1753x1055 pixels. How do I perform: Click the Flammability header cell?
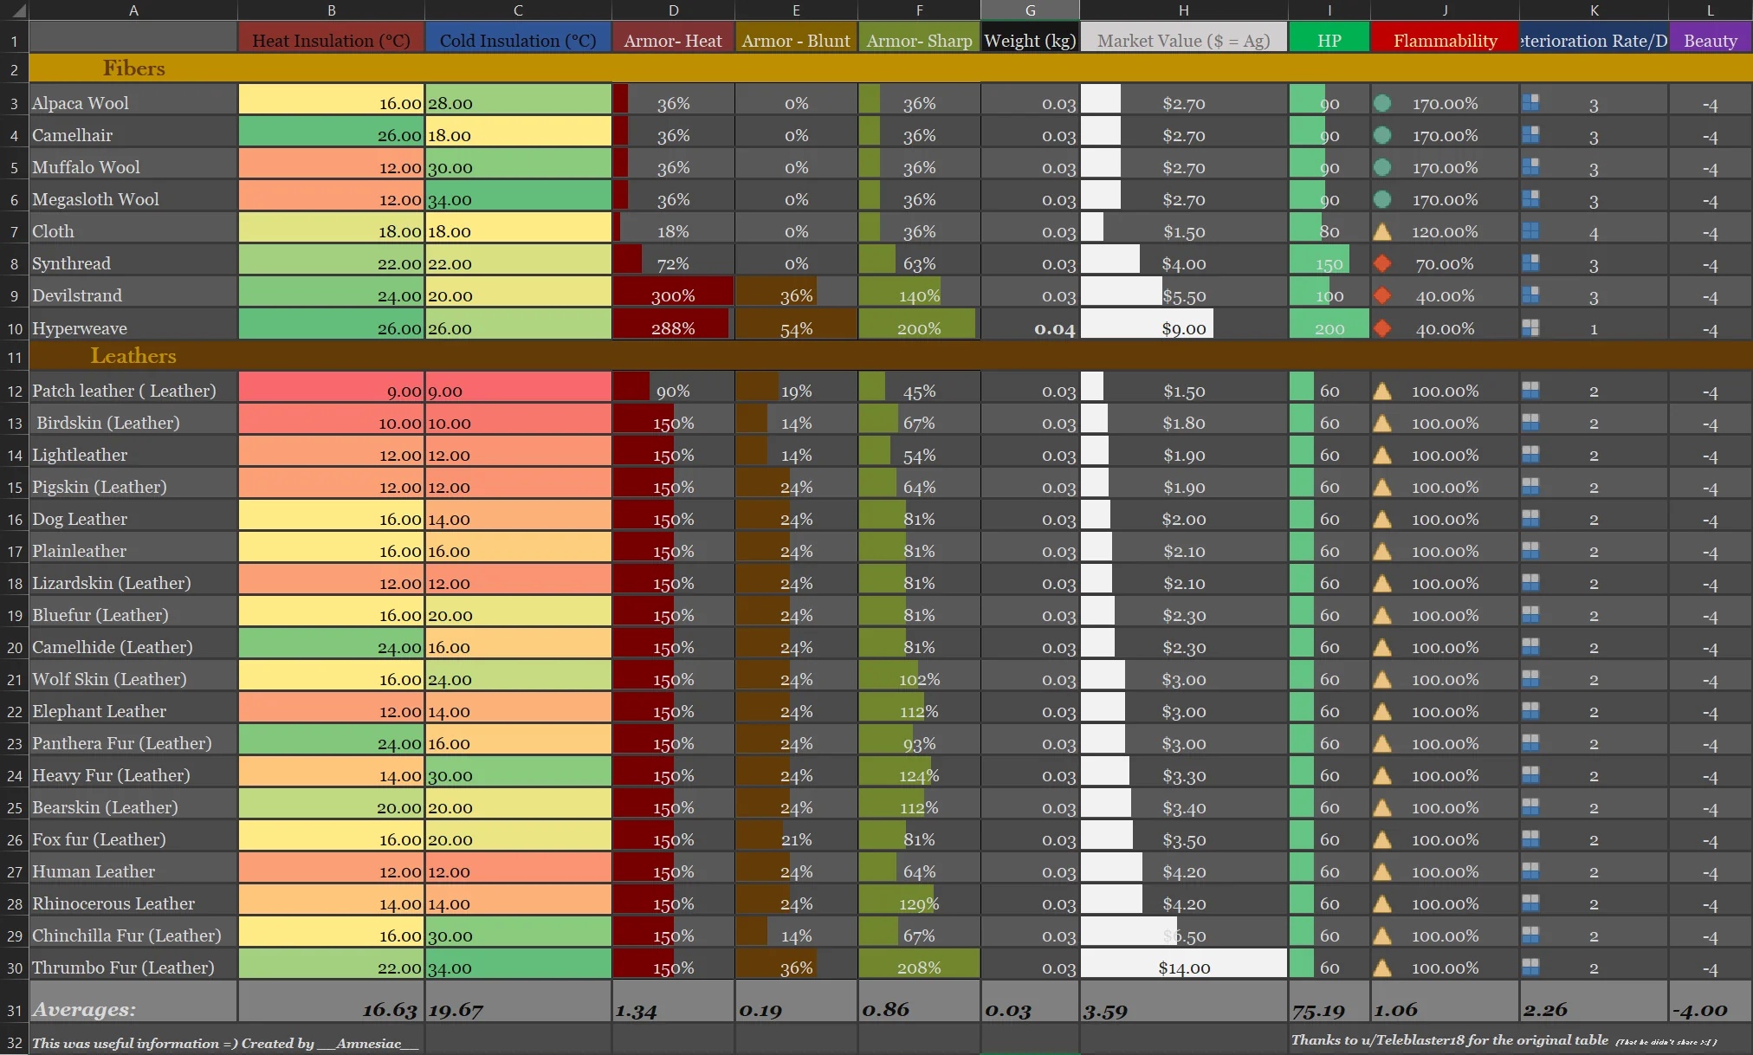(x=1445, y=41)
